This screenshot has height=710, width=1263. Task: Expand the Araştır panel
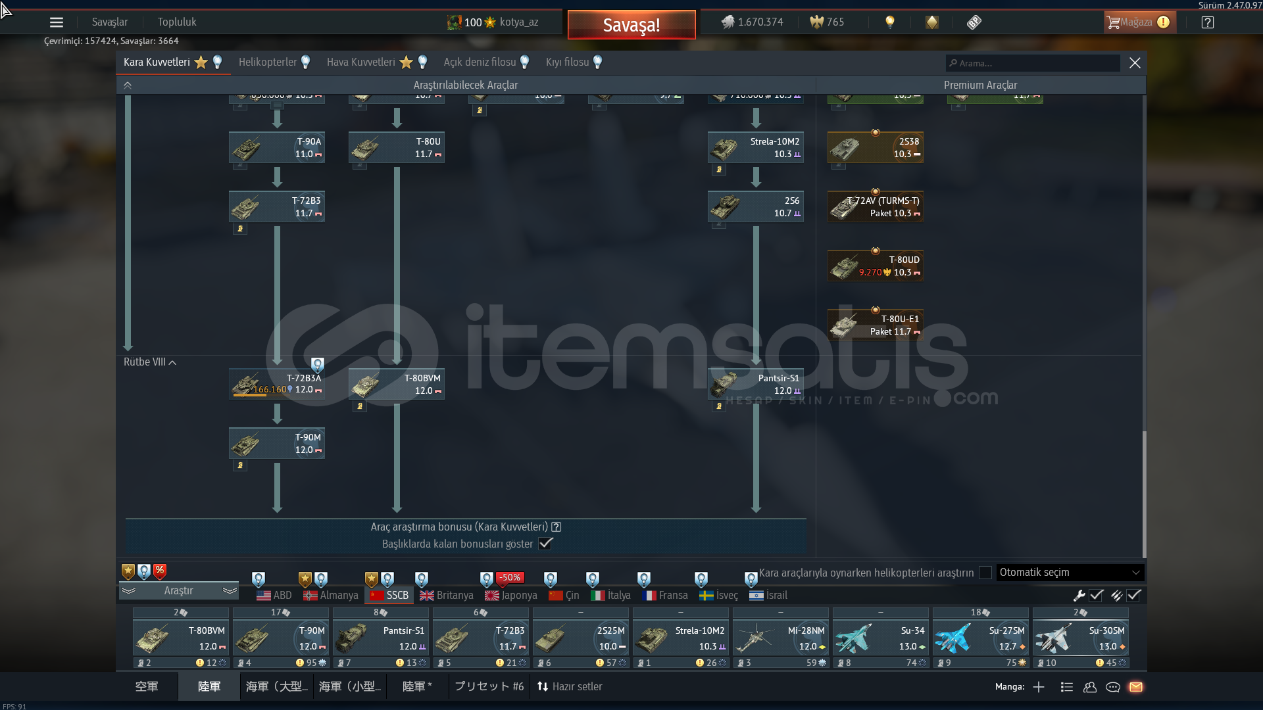[x=178, y=591]
